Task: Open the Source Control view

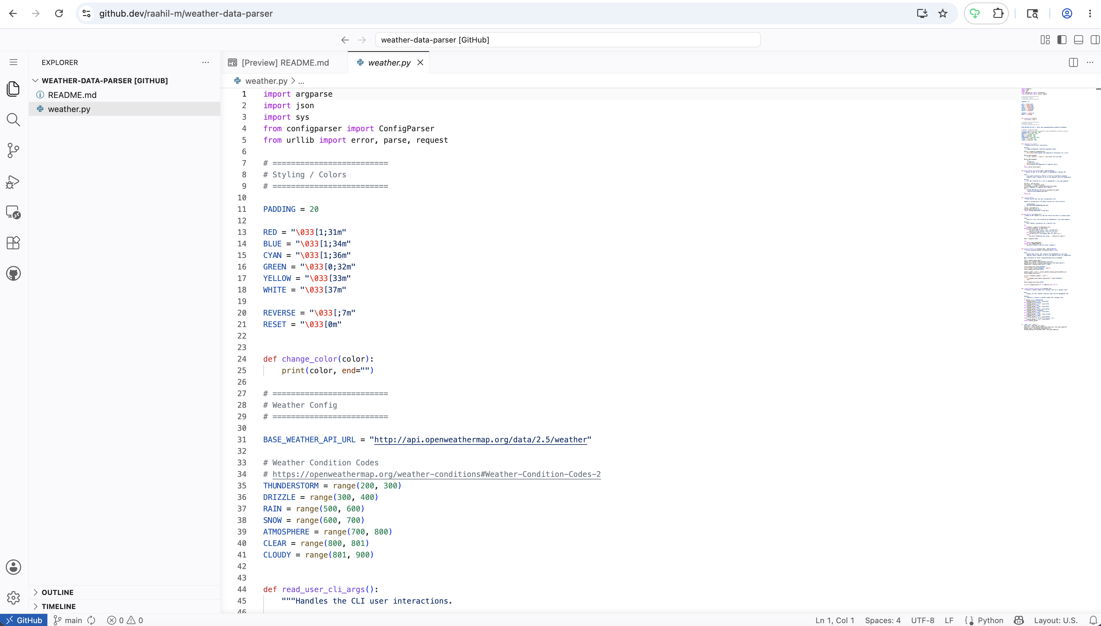Action: click(13, 150)
